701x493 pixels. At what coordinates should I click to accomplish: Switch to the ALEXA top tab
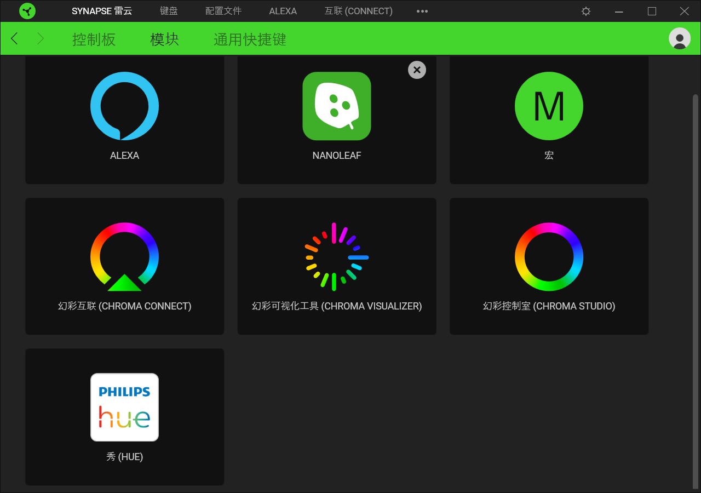pos(283,11)
